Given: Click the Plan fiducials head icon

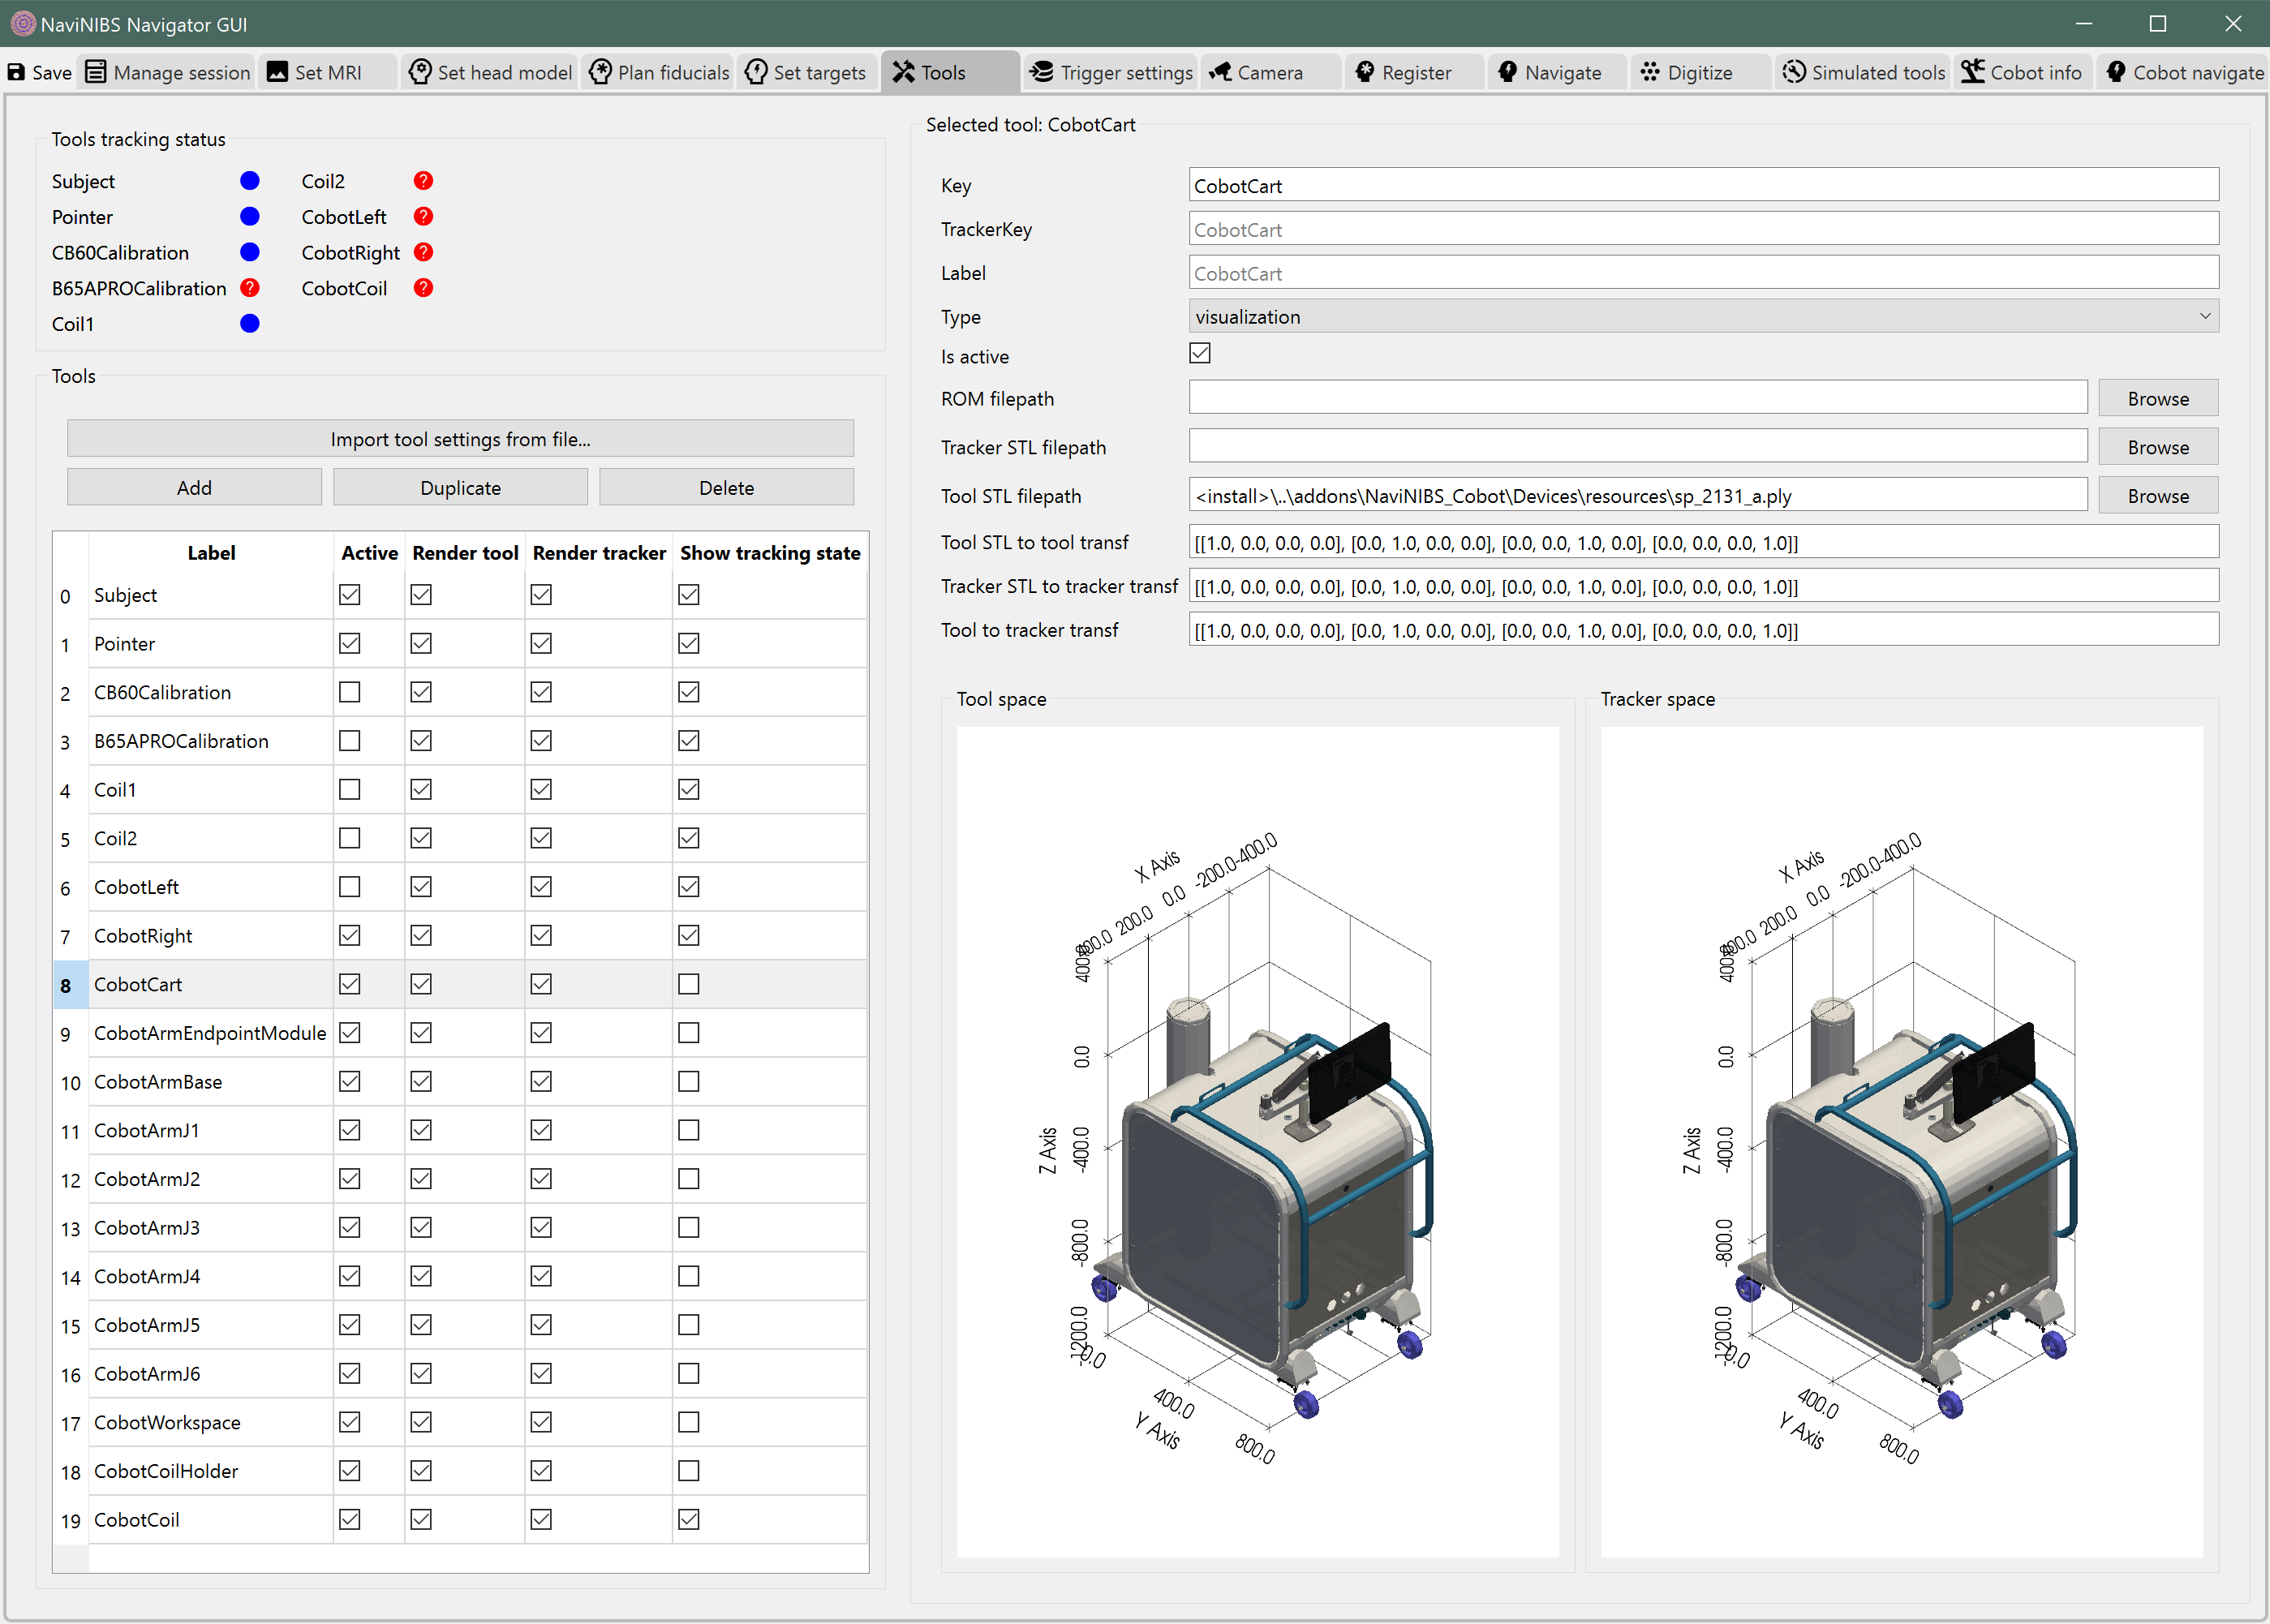Looking at the screenshot, I should [600, 72].
